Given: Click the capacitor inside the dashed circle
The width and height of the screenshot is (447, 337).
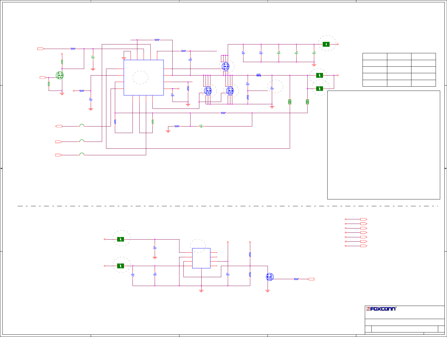Looking at the screenshot, I should click(x=272, y=89).
